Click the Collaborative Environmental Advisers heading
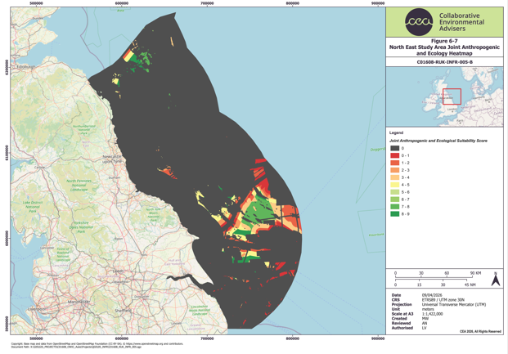The image size is (508, 354). click(461, 22)
